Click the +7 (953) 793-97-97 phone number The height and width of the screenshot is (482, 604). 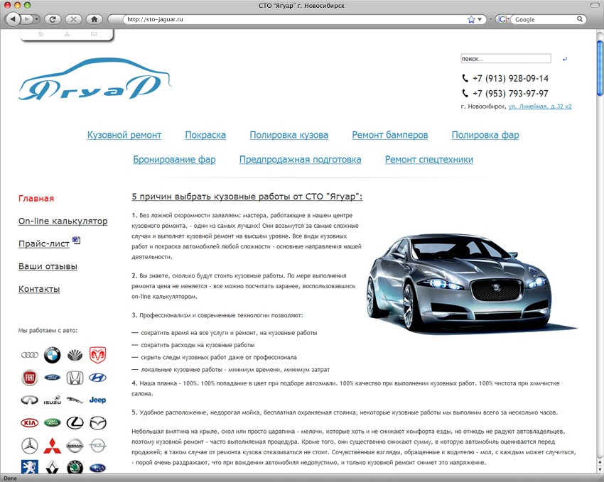coord(510,94)
